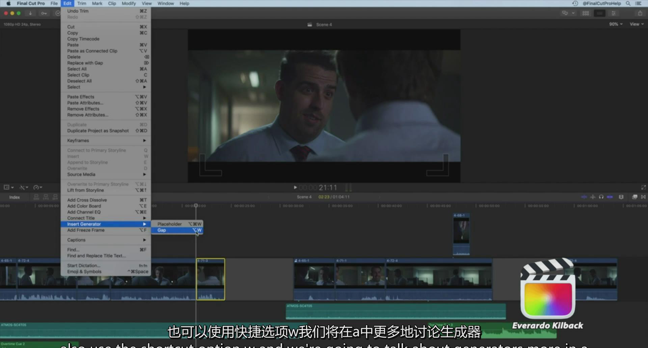Click the Spotlight search icon

coord(628,3)
